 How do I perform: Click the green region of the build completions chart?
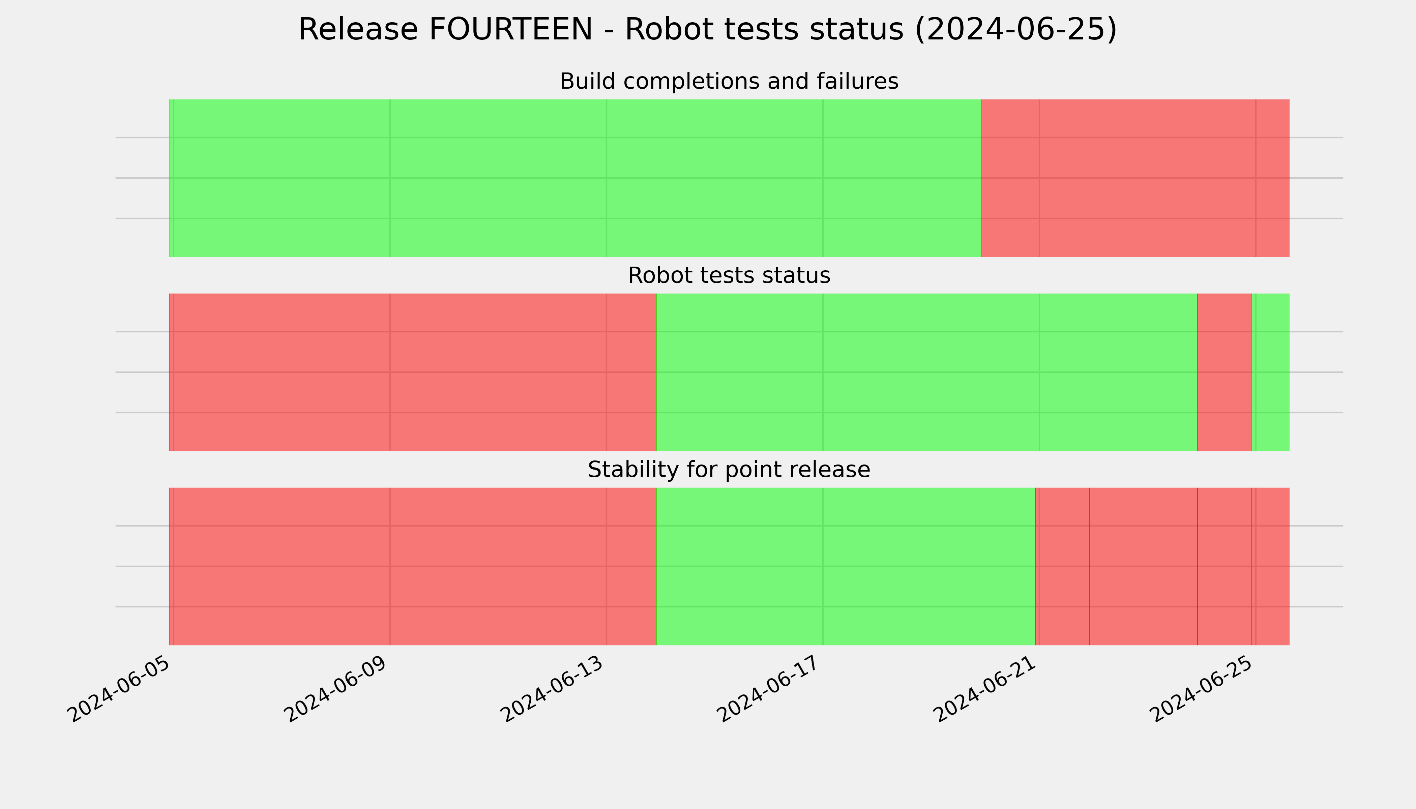[x=574, y=178]
